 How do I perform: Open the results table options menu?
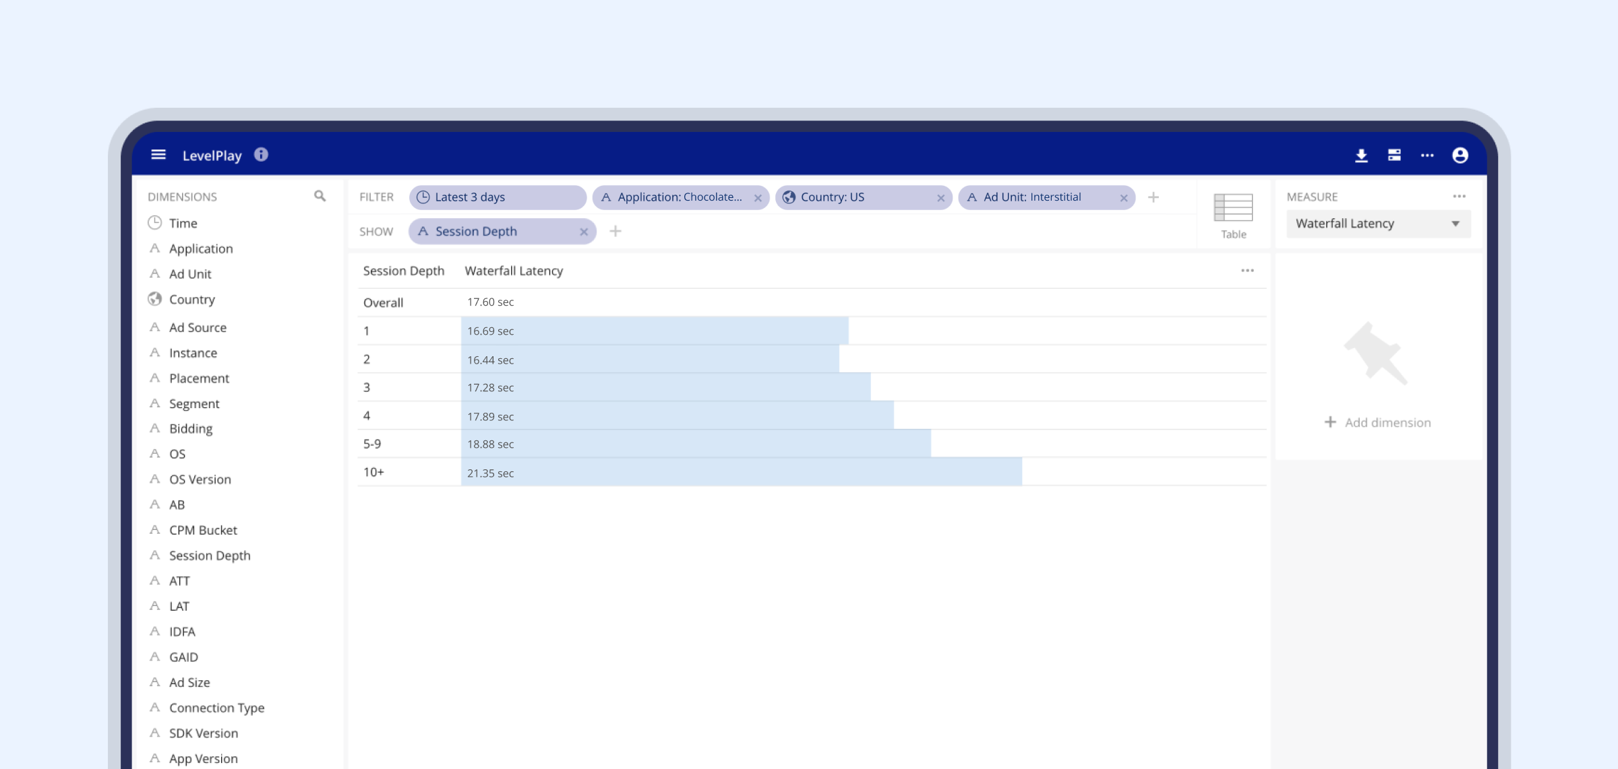(1247, 271)
